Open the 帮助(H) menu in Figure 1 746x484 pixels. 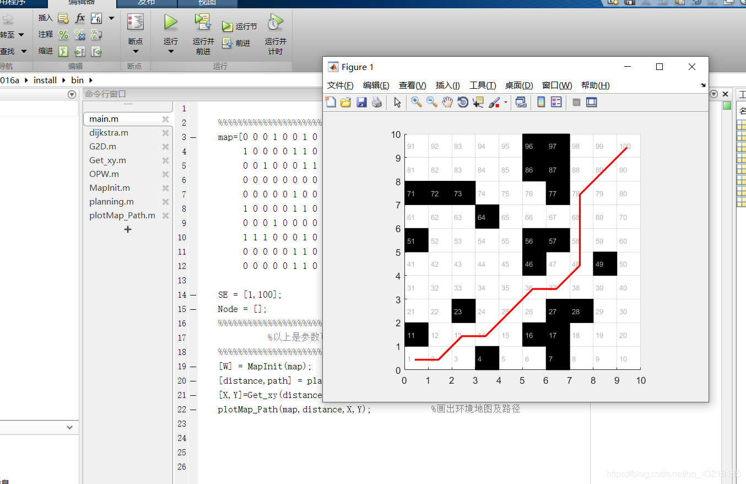click(595, 85)
